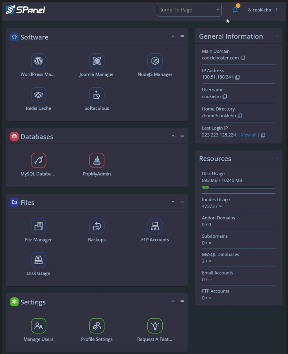Click the Disk Usage progress bar
This screenshot has height=354, width=288.
click(238, 187)
